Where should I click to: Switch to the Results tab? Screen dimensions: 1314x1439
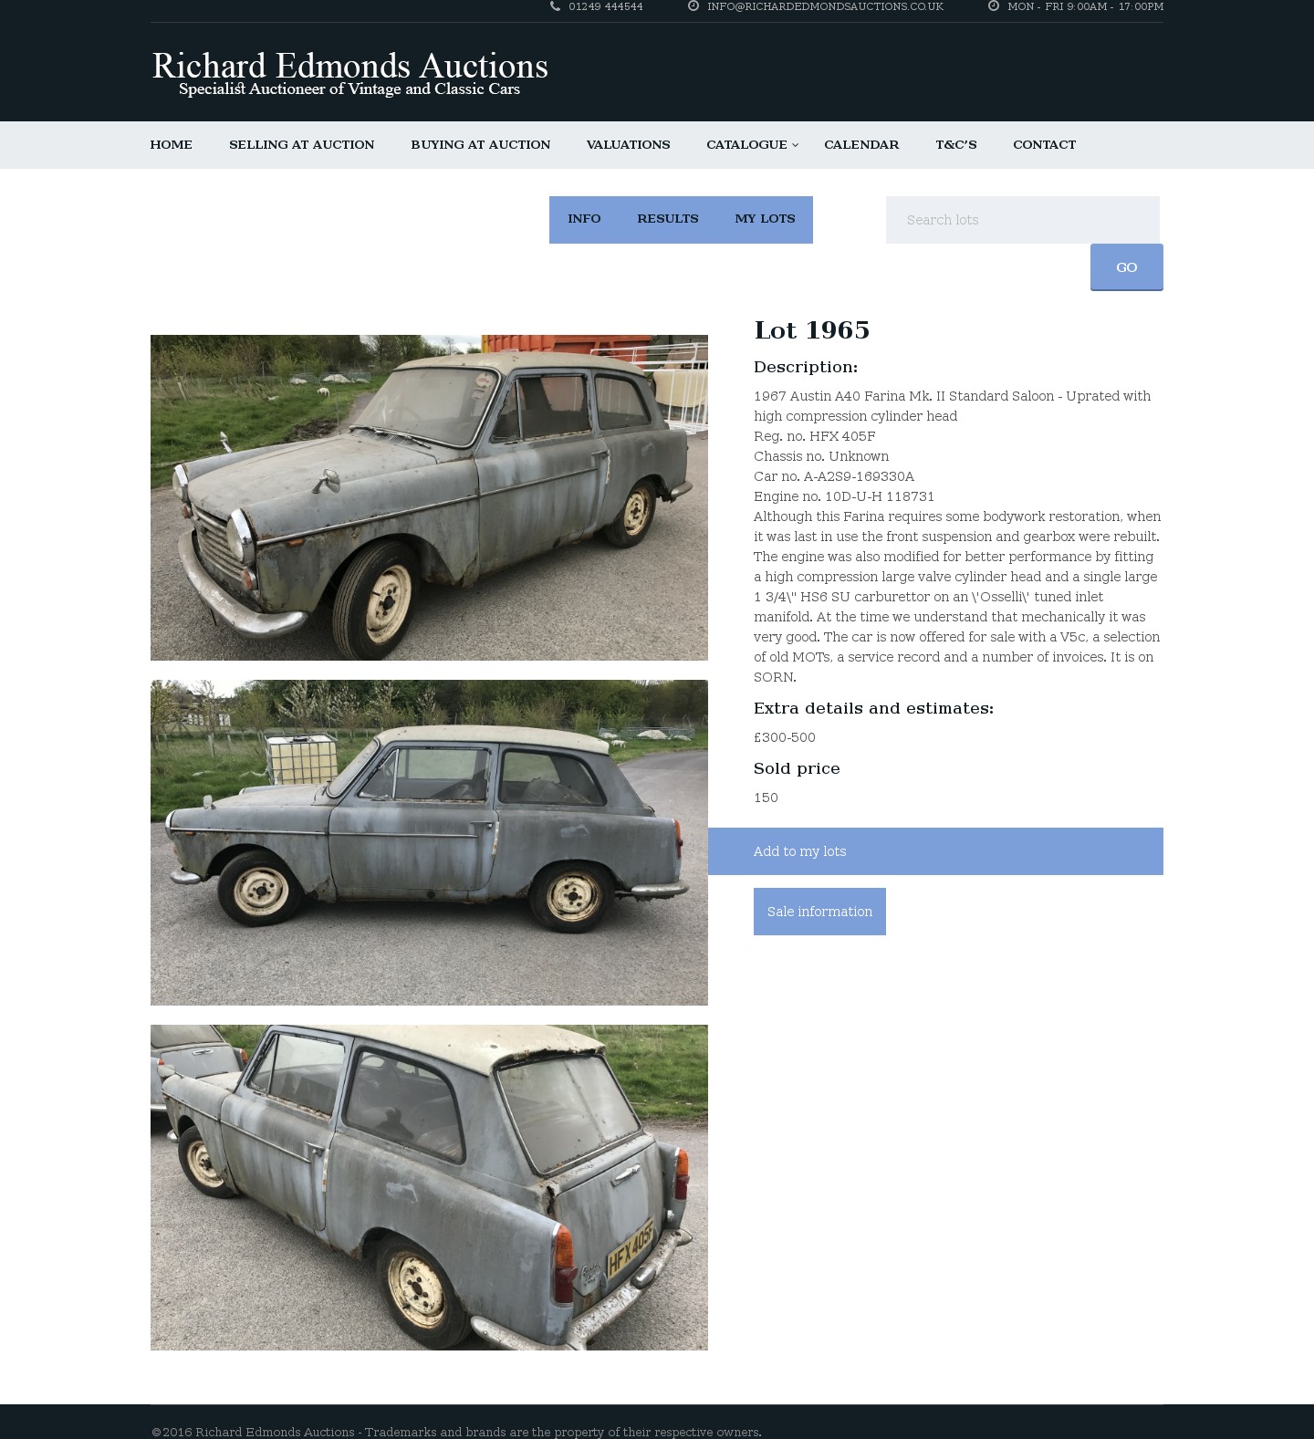668,219
